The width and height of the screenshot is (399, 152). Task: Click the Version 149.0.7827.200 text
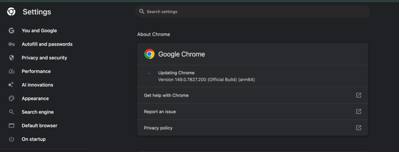click(x=207, y=80)
